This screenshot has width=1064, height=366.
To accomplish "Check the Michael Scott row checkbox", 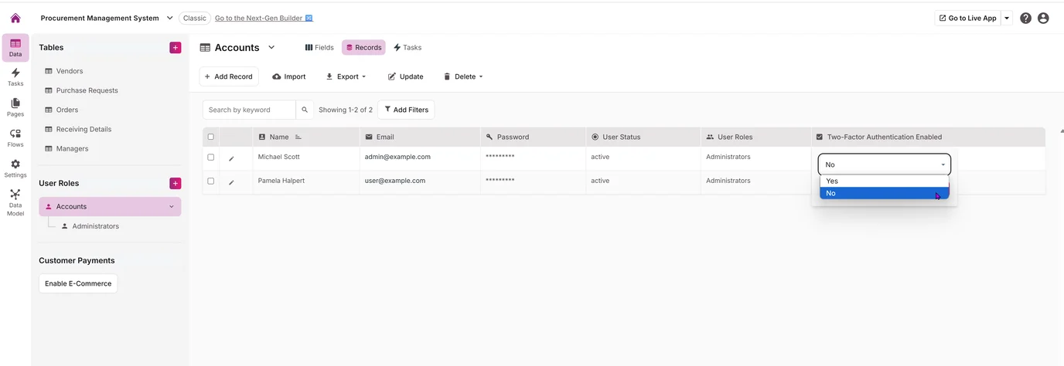I will (210, 158).
